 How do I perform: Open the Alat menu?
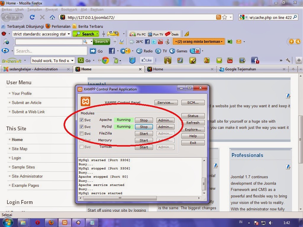(x=84, y=9)
